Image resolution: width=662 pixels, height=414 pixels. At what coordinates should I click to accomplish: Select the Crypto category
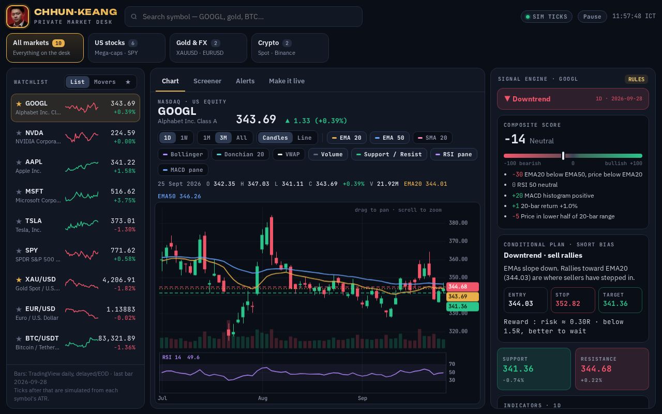coord(290,48)
